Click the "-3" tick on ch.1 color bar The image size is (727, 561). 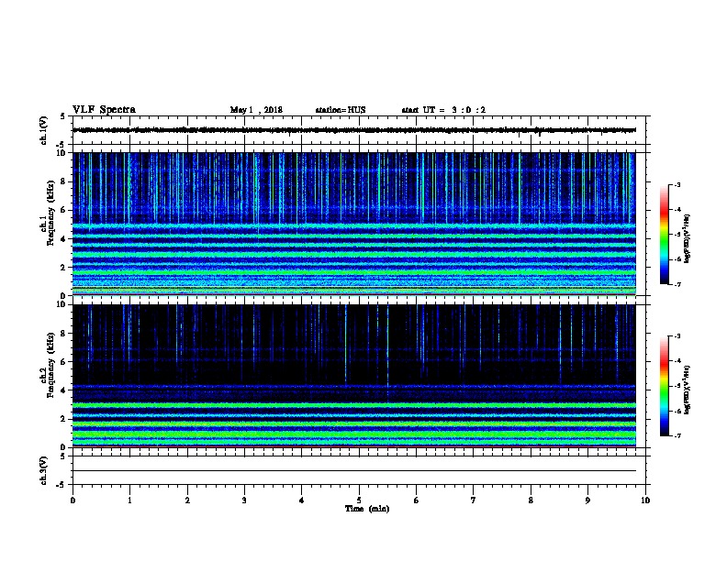(677, 185)
